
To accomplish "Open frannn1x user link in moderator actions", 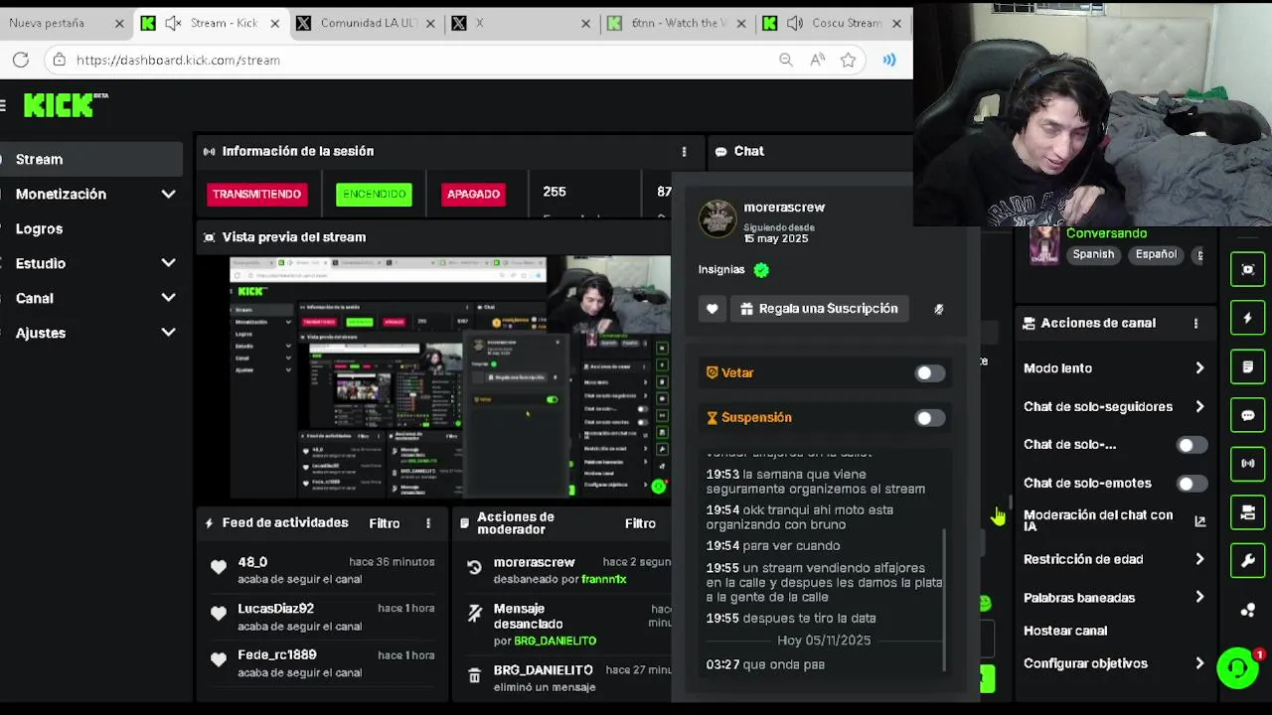I will coord(604,579).
